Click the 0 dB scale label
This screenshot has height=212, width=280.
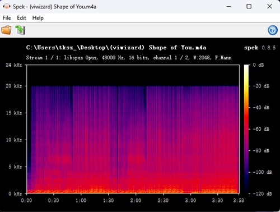(x=258, y=65)
